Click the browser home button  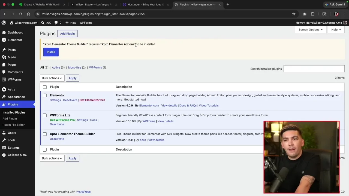[28, 14]
